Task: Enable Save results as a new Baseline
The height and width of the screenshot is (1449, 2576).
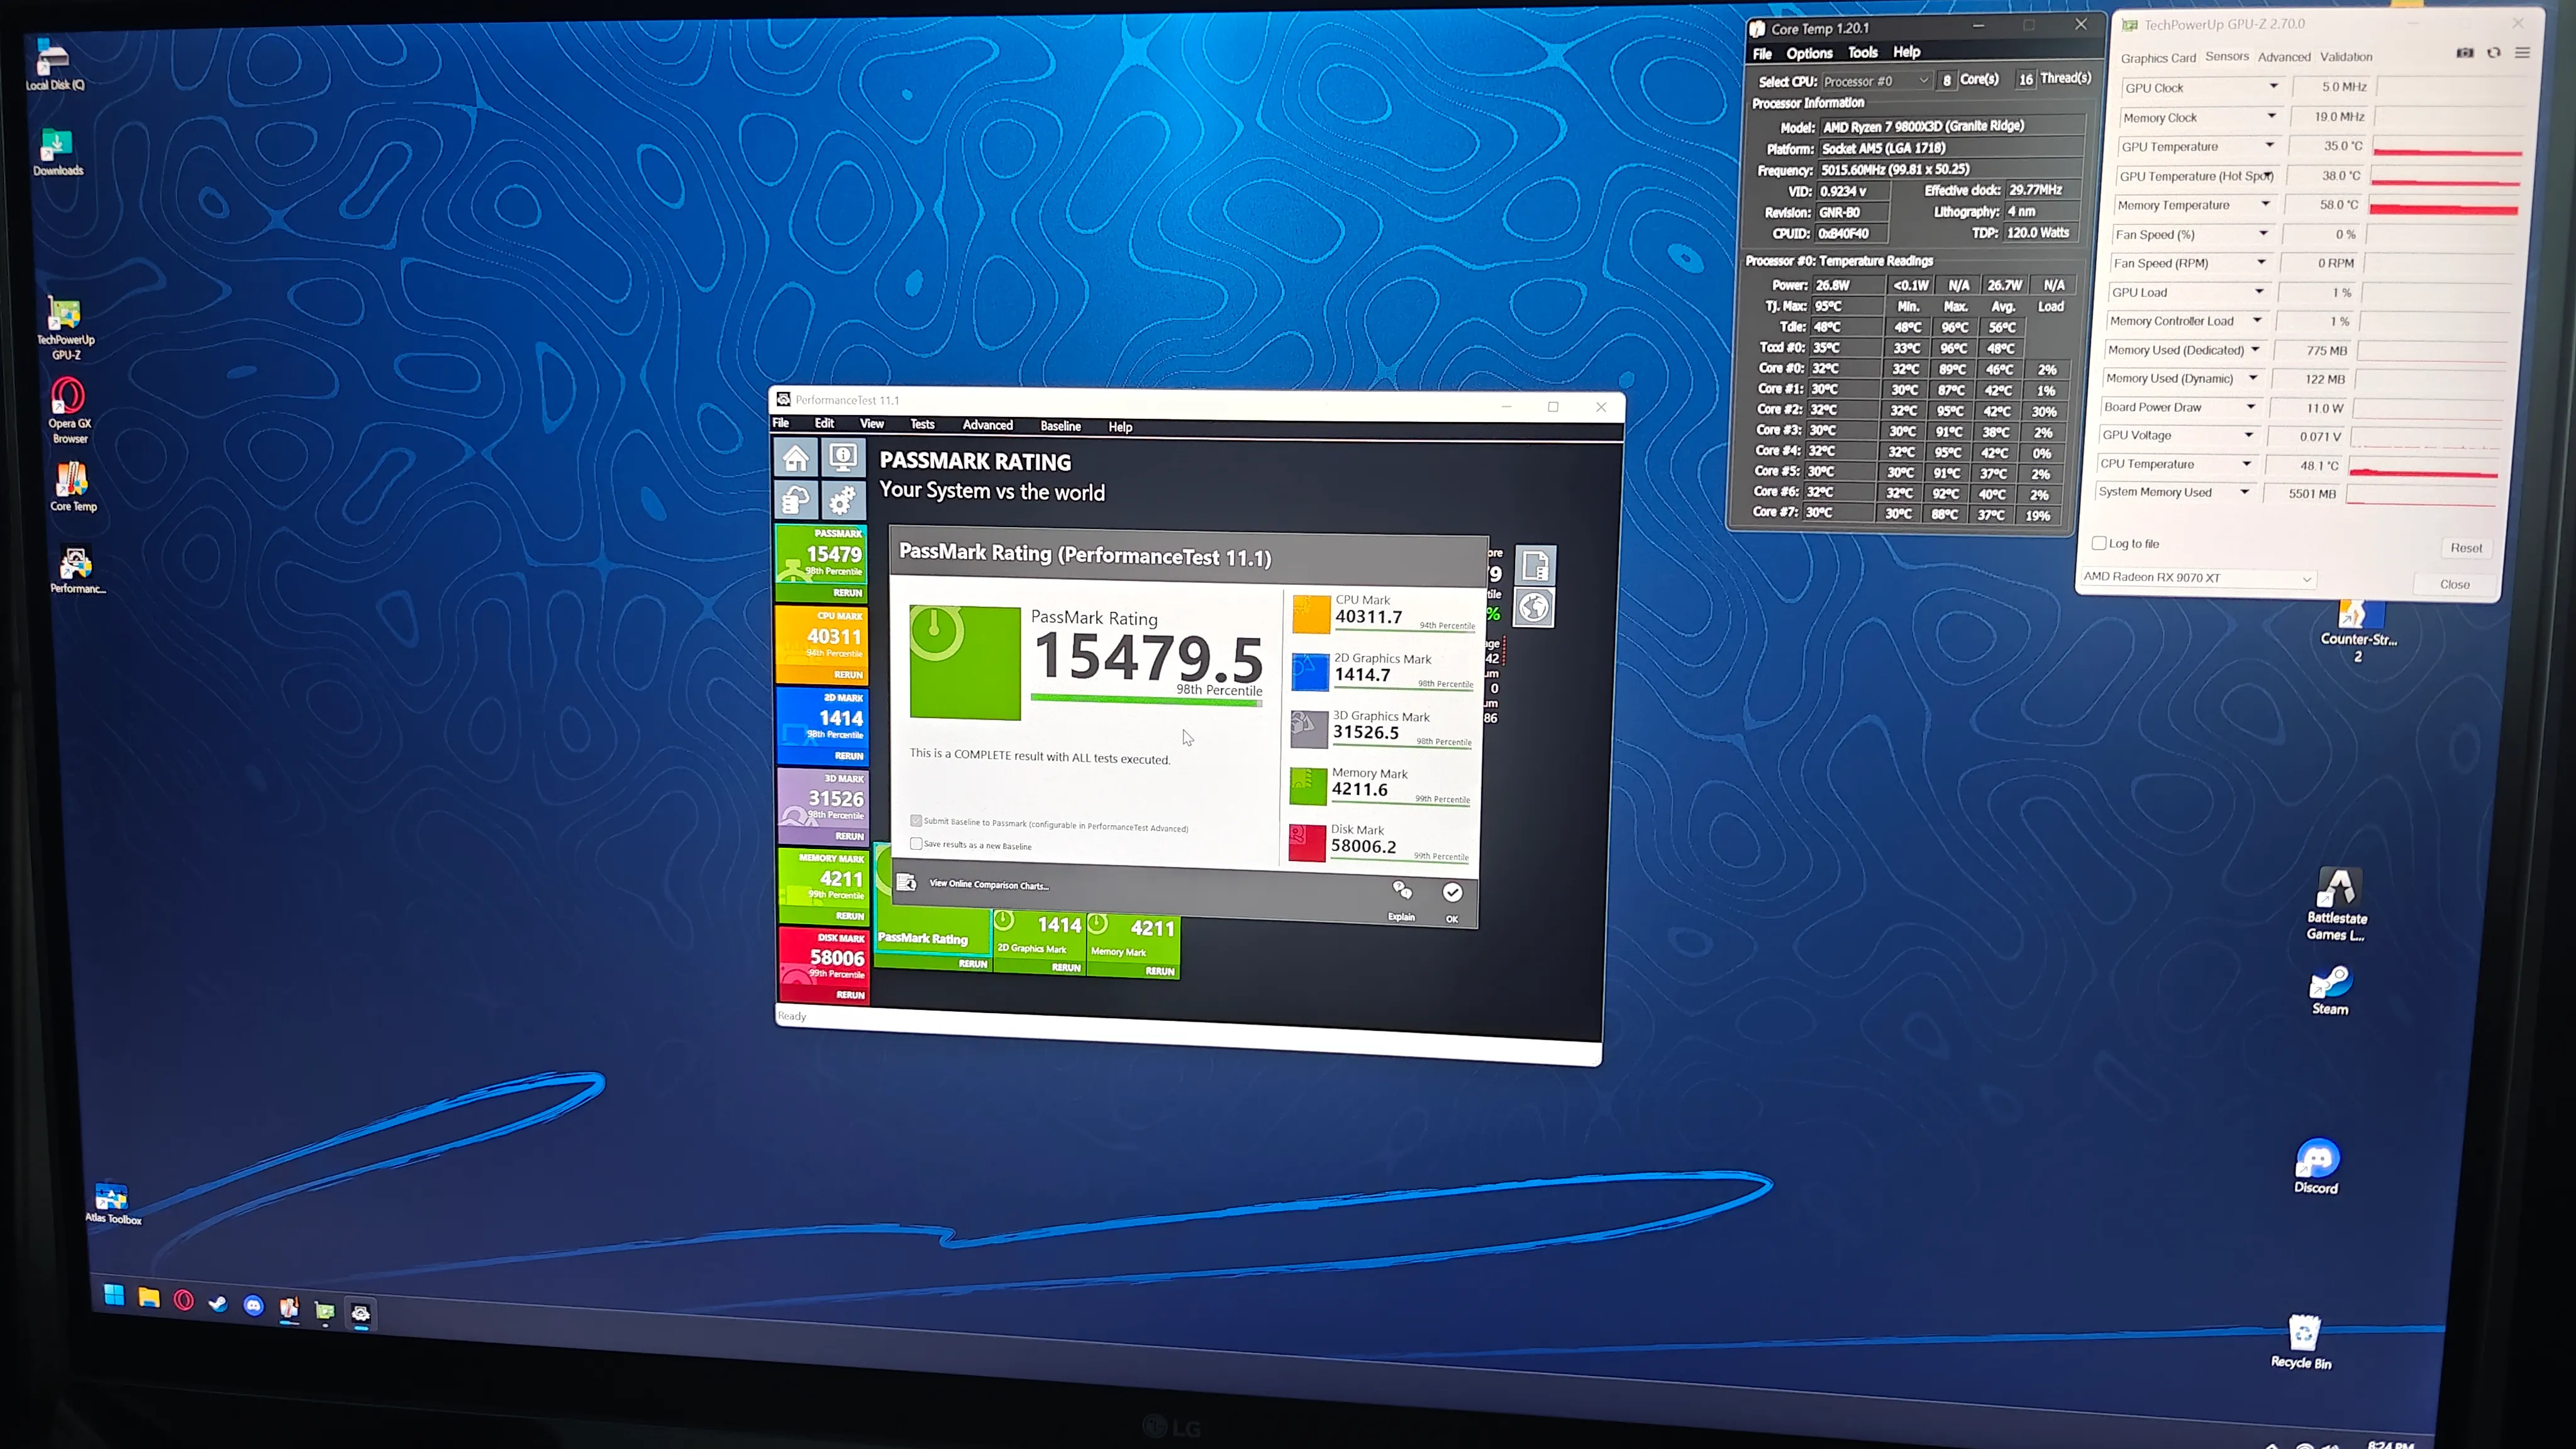Action: click(x=916, y=844)
